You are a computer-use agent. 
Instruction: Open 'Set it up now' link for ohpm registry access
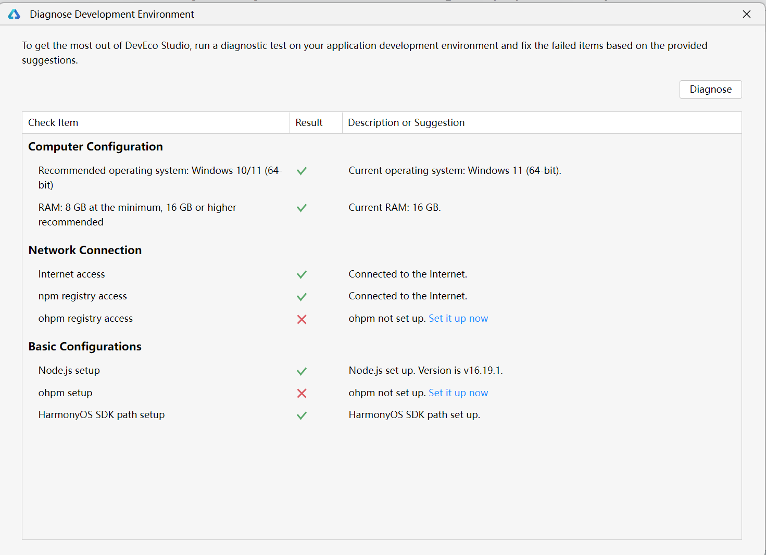(458, 319)
